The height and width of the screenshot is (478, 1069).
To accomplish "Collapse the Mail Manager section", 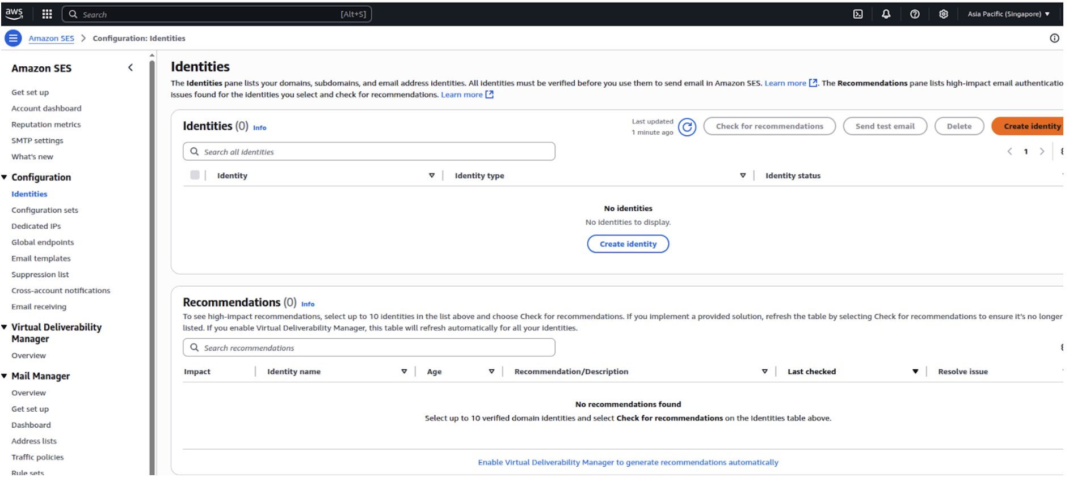I will 5,376.
